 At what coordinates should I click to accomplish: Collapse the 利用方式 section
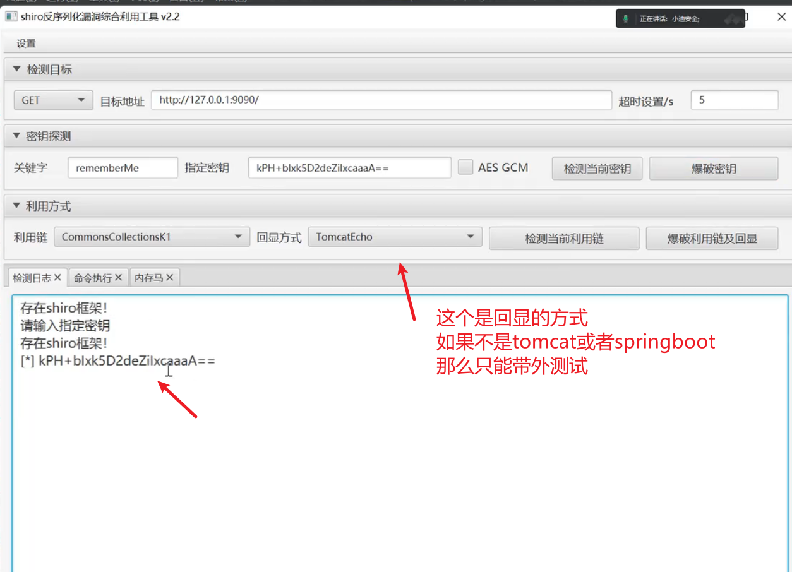(x=17, y=206)
